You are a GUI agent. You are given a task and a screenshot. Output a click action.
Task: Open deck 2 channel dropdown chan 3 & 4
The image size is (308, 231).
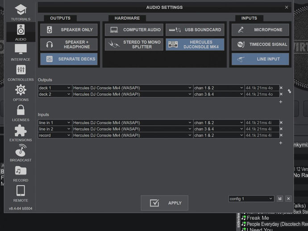219,94
